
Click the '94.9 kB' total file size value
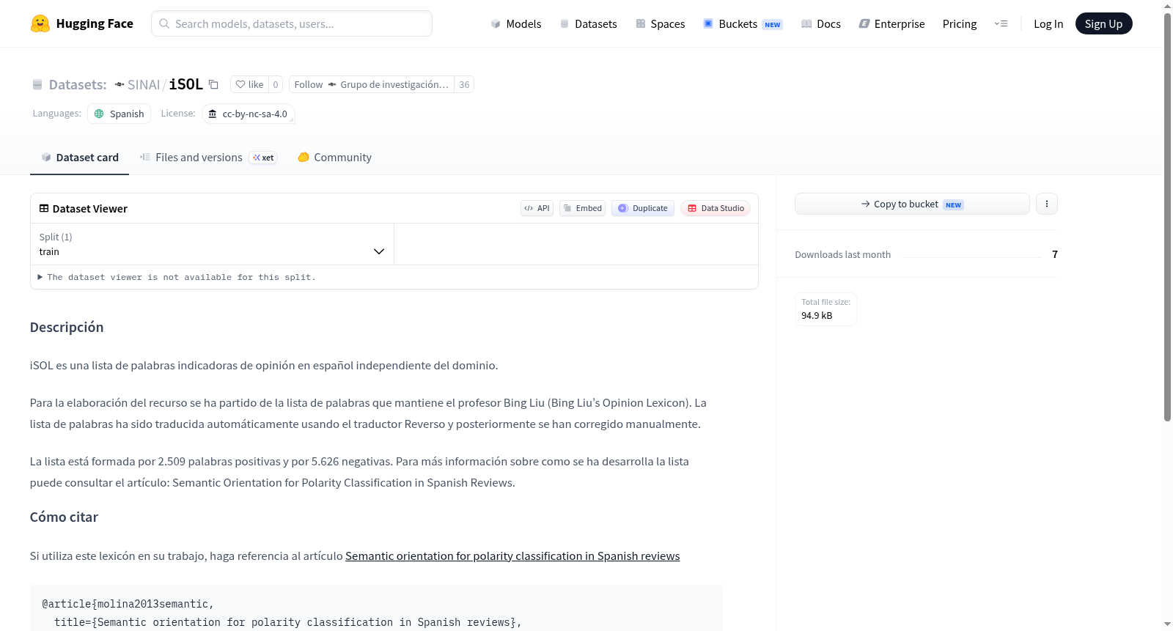[817, 316]
